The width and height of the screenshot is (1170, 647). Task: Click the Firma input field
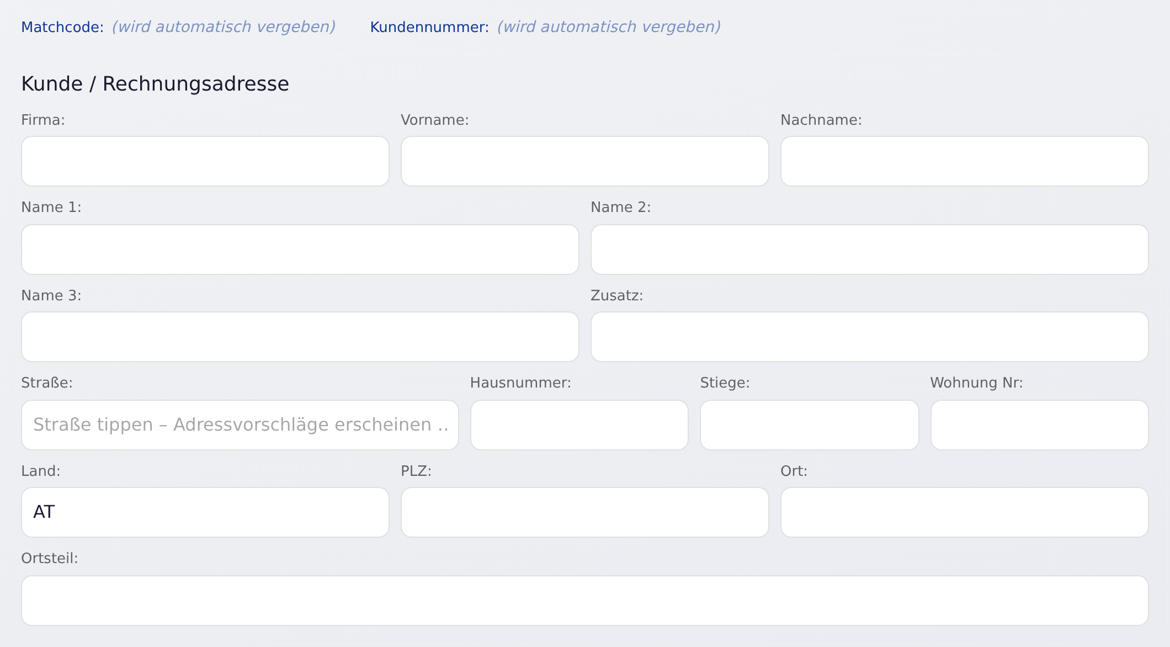(205, 161)
